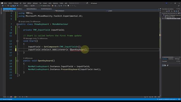Open the zoom percentage dropdown
This screenshot has width=181, height=102.
pos(6,97)
